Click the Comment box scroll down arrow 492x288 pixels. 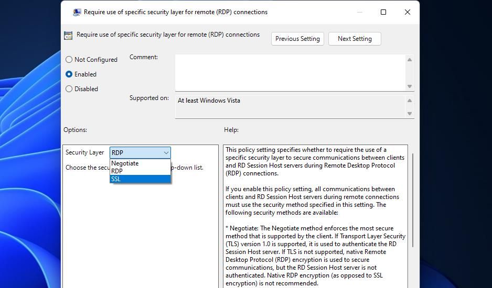[x=410, y=86]
